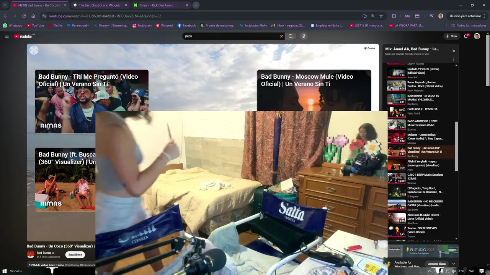Play Rauw Alejandro Khé? from playlist

(420, 86)
